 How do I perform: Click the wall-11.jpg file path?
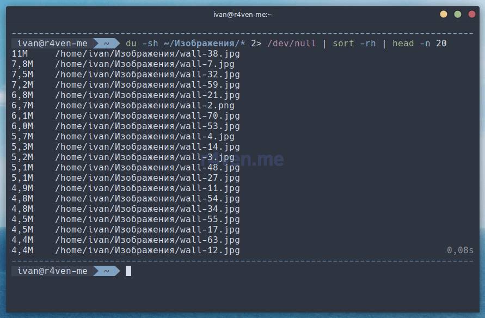(x=147, y=188)
